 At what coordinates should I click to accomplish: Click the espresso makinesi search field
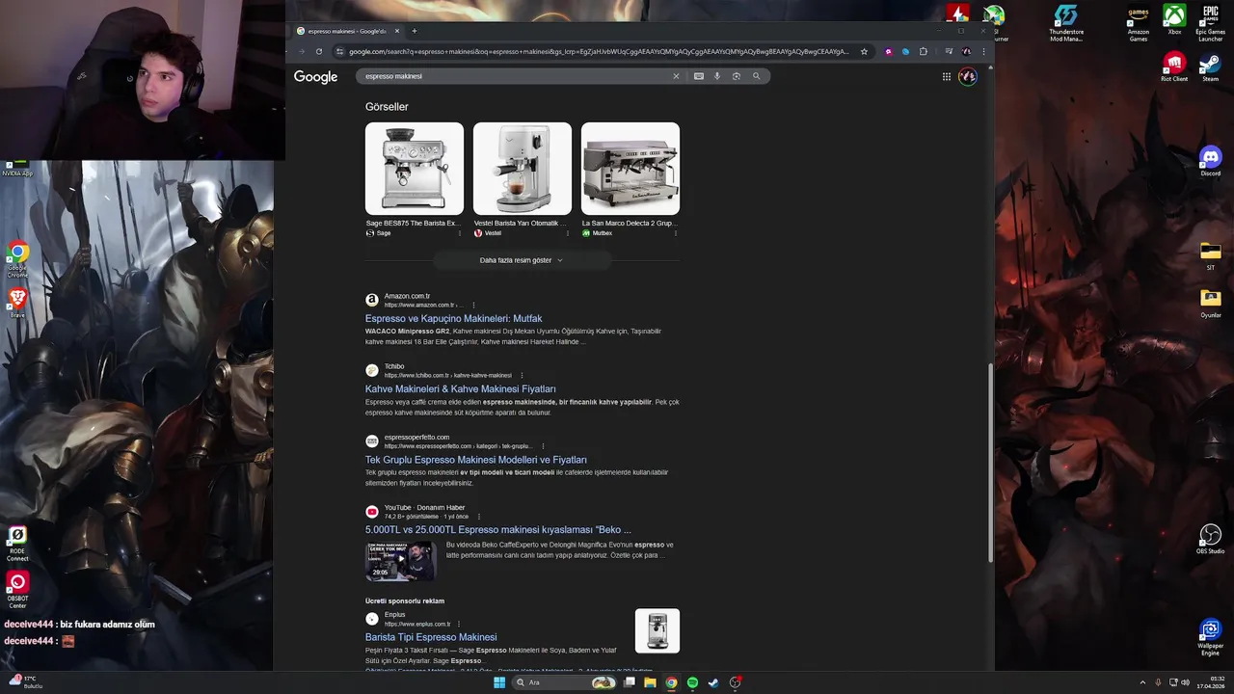pos(516,76)
